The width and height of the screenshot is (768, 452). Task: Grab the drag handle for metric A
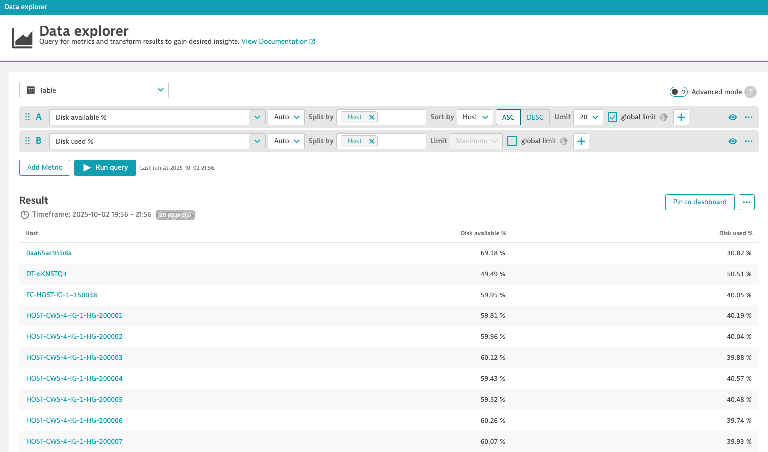(x=27, y=117)
